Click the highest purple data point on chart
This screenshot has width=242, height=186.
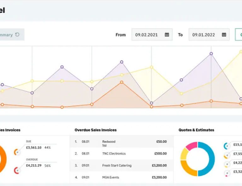point(211,54)
